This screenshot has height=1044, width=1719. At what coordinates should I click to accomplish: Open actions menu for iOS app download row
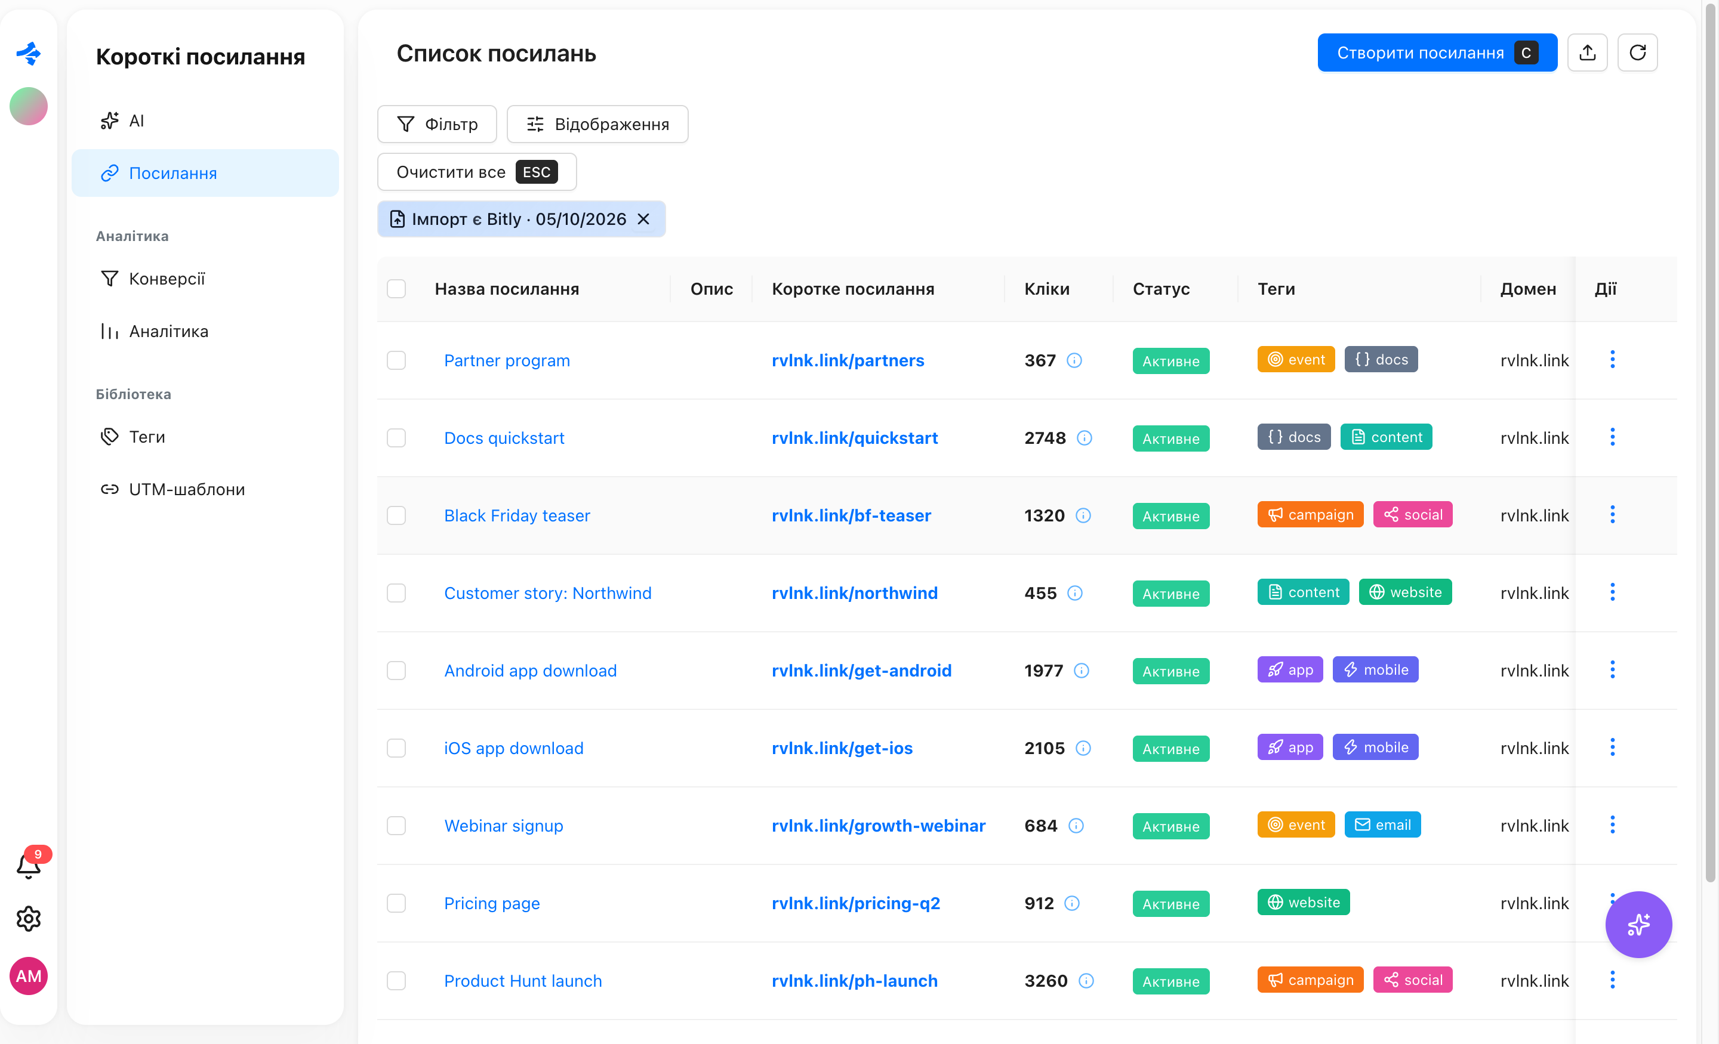click(x=1612, y=748)
